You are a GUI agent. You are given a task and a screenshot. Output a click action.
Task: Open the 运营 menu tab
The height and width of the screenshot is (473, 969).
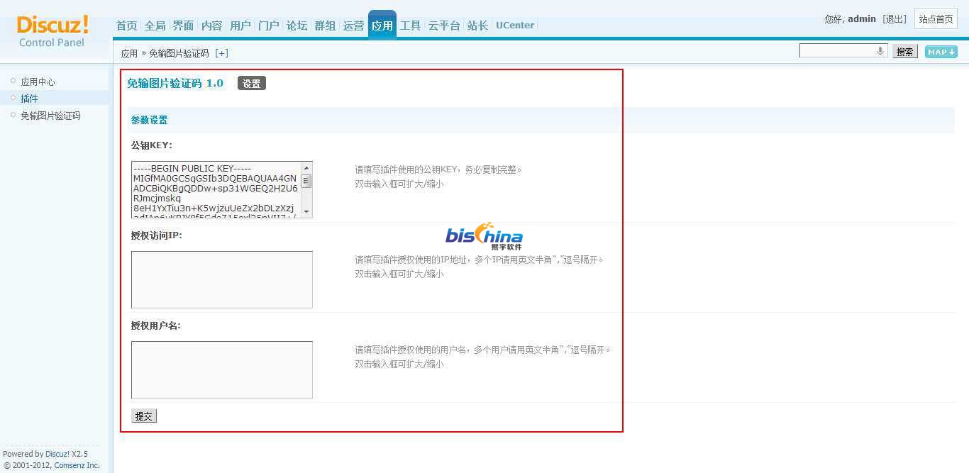[353, 26]
